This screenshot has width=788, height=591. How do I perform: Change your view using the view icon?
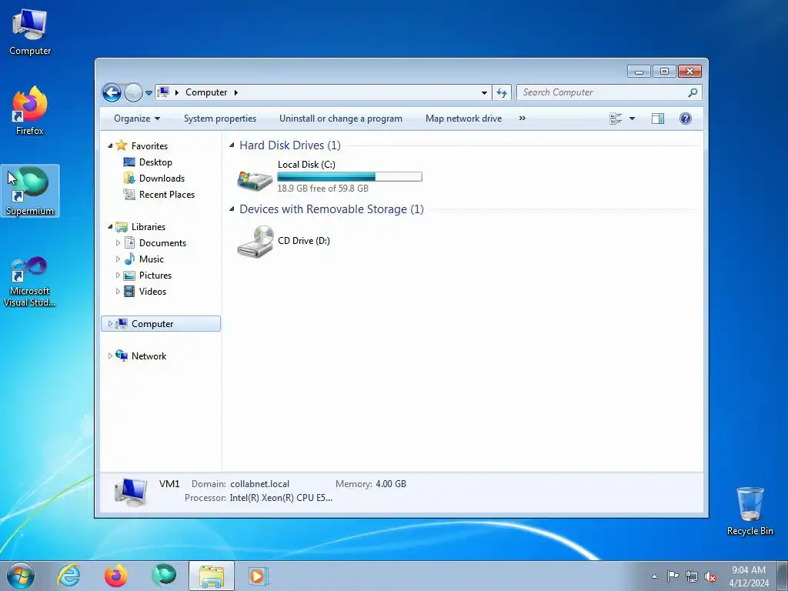[x=616, y=119]
